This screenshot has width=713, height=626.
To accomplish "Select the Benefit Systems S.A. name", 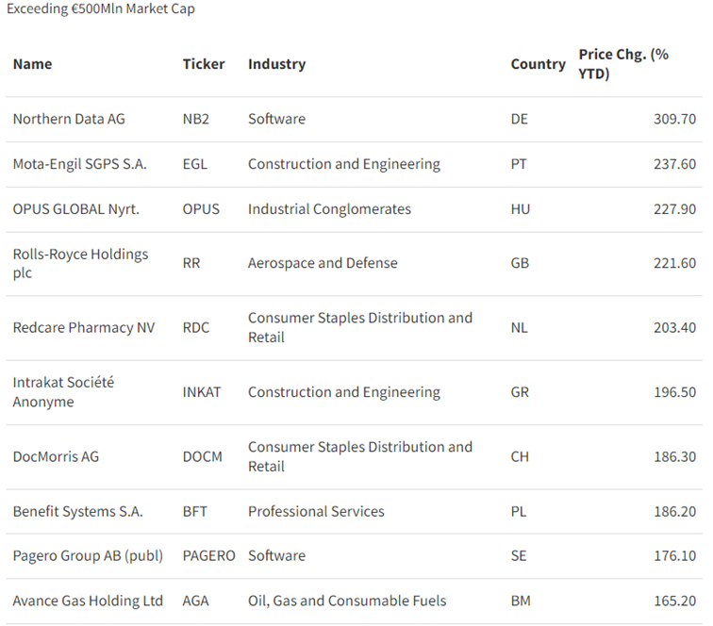I will [x=77, y=511].
